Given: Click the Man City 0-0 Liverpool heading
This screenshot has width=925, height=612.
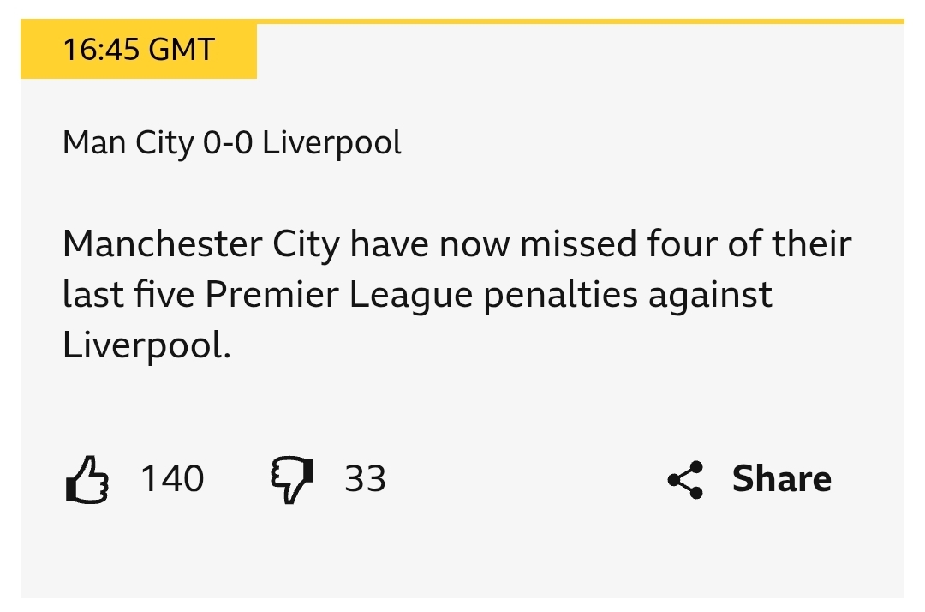Looking at the screenshot, I should 231,142.
